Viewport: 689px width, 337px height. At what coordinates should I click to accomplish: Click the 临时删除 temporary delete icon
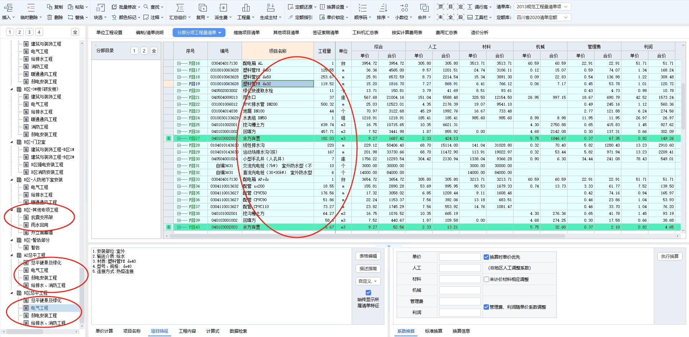(x=31, y=8)
